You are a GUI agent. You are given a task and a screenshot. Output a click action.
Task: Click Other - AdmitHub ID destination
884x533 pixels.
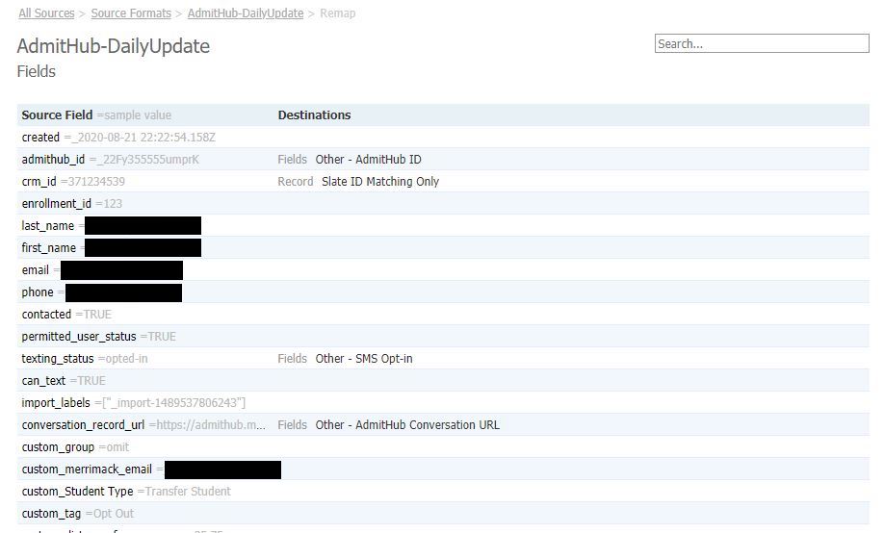(368, 160)
